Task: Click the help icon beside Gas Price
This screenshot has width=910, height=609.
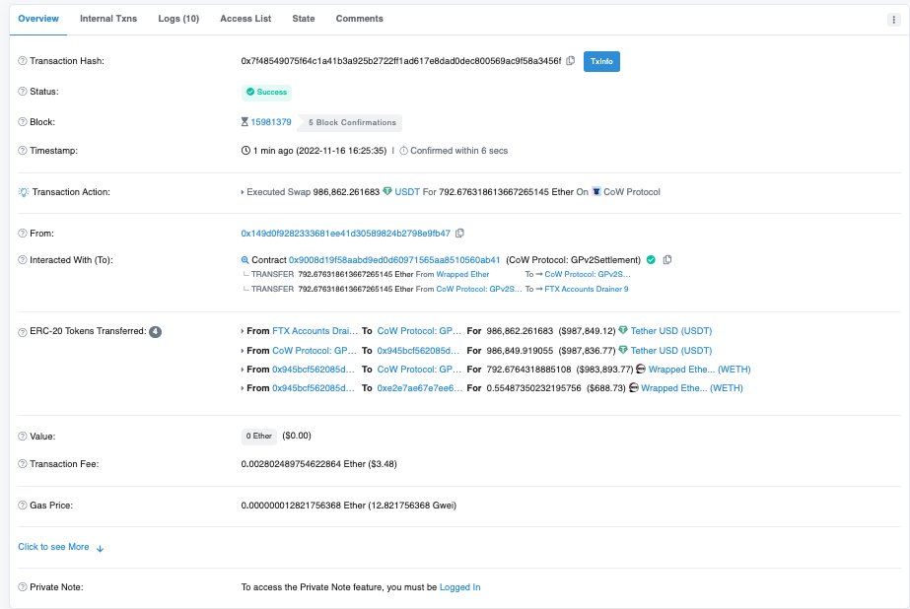Action: (23, 506)
